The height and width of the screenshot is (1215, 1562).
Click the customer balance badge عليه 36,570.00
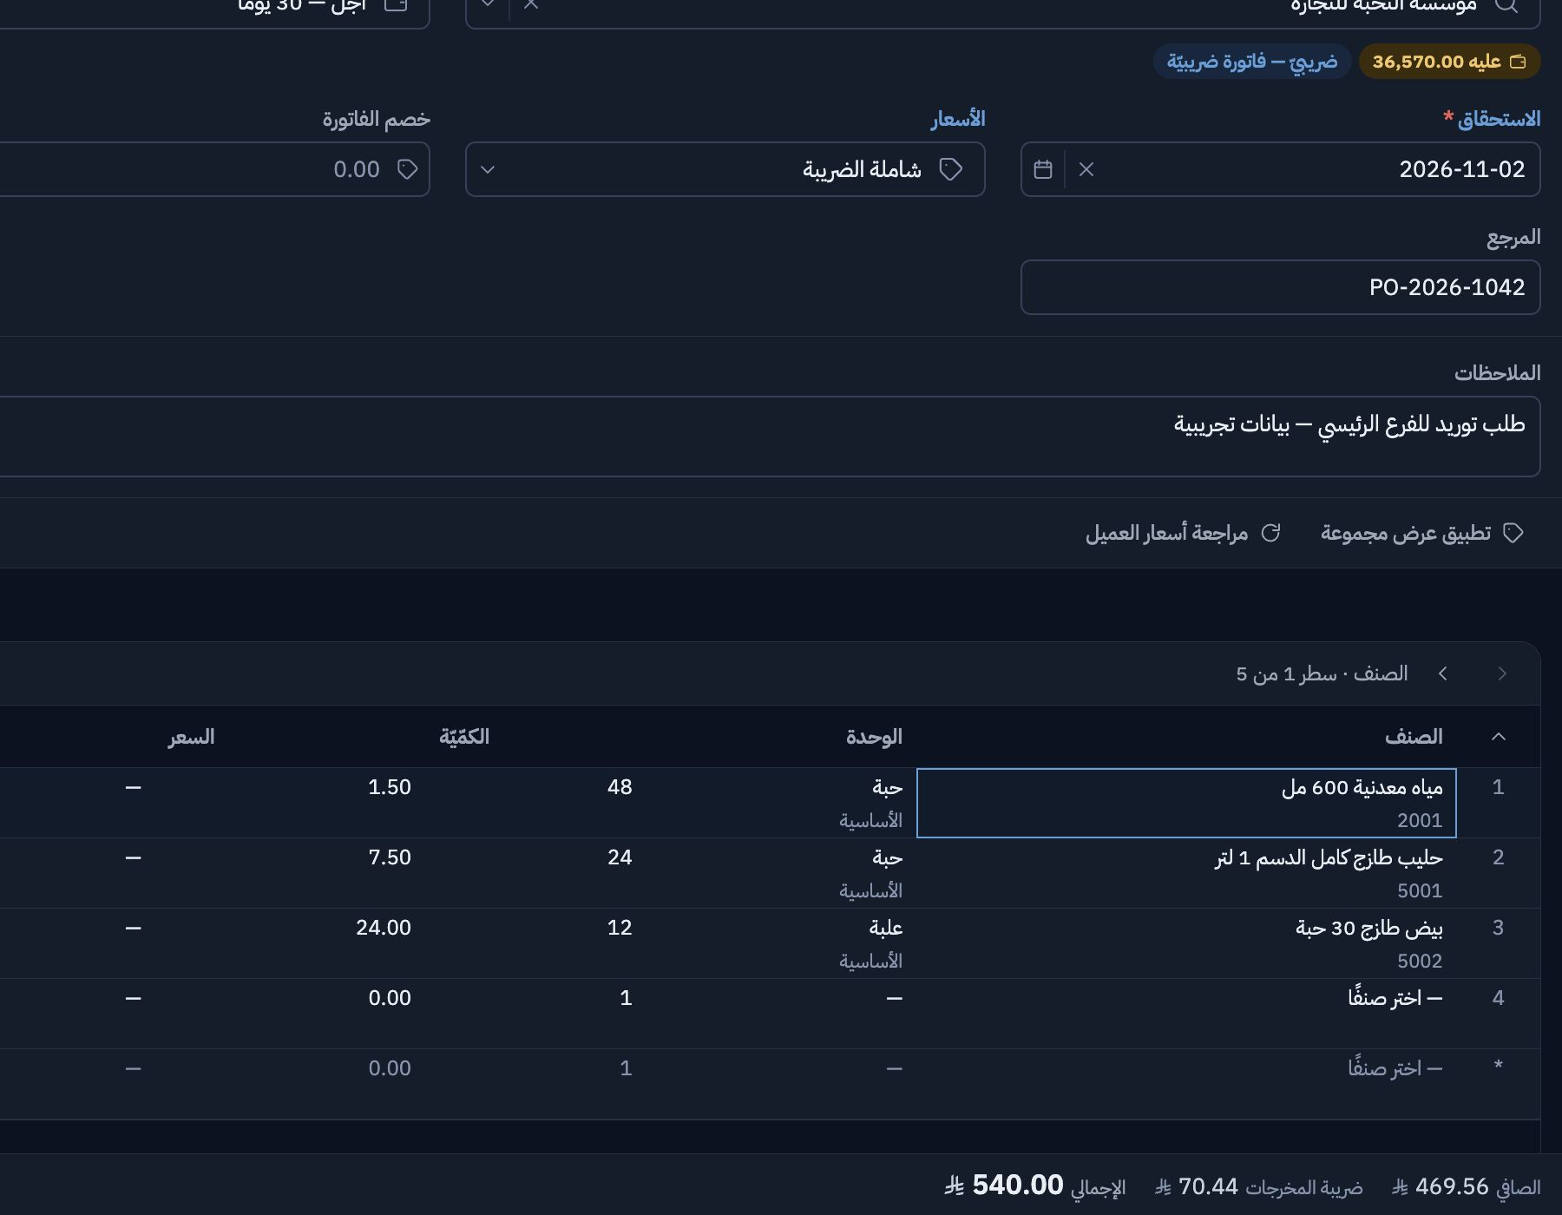(1449, 62)
